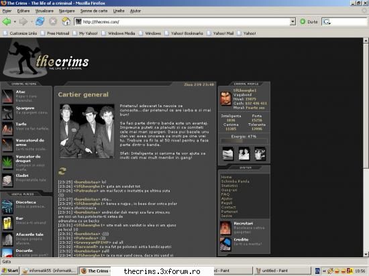Click the Firefox home toolbar icon
This screenshot has height=276, width=369.
(x=66, y=21)
